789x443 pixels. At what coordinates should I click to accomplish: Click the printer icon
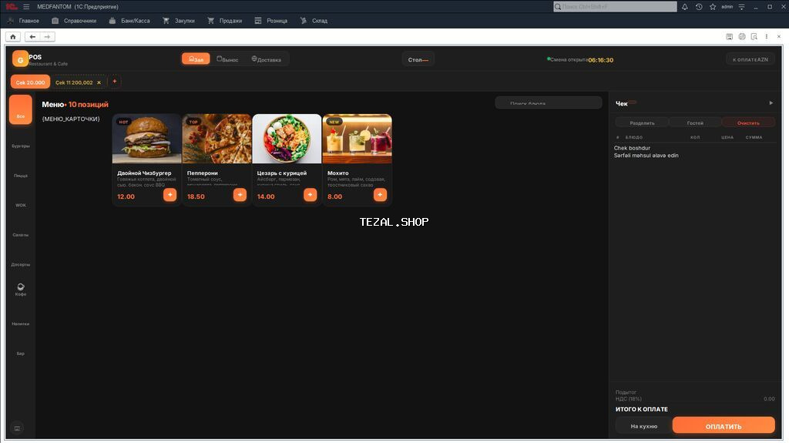click(x=742, y=37)
